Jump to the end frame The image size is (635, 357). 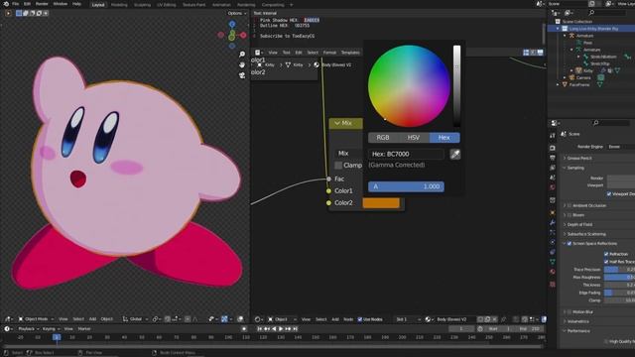click(x=296, y=329)
